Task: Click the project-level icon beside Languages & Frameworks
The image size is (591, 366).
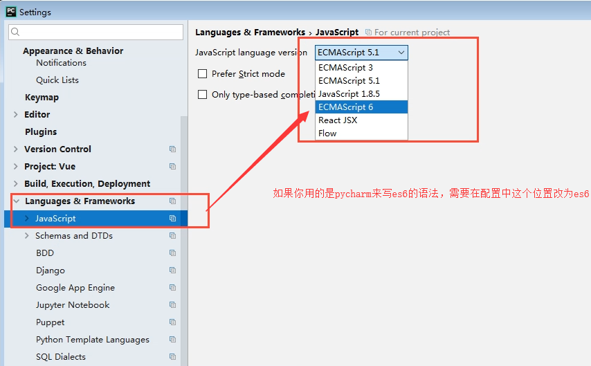Action: click(x=172, y=201)
